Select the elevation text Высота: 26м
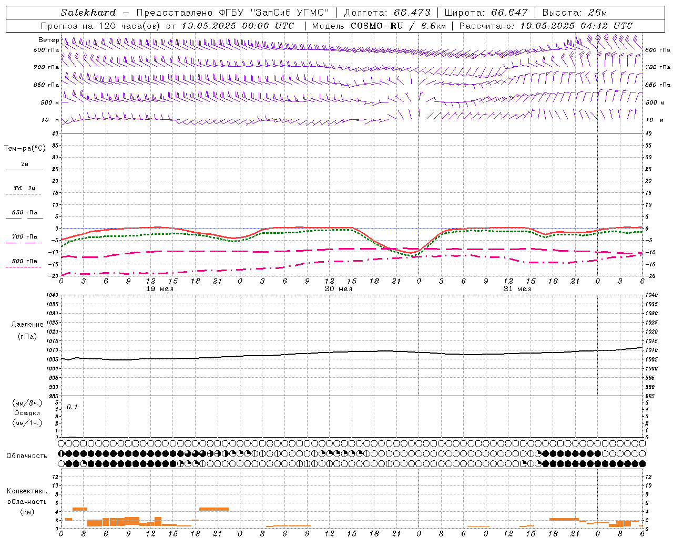The width and height of the screenshot is (673, 538). tap(575, 13)
